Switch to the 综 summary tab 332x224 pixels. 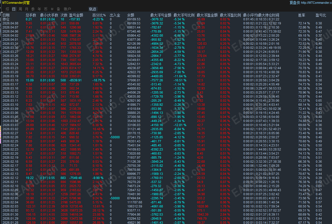click(8, 9)
